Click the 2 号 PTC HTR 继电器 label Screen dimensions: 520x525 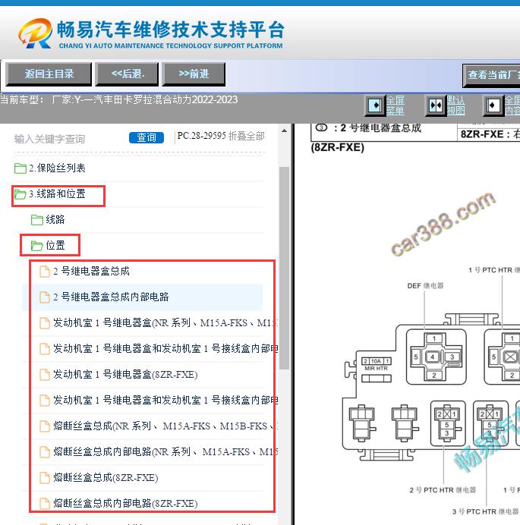[443, 490]
